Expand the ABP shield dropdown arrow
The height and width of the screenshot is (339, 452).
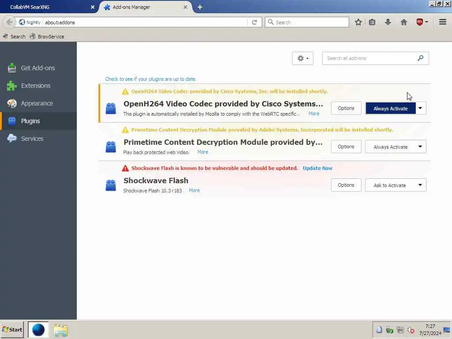click(x=426, y=22)
